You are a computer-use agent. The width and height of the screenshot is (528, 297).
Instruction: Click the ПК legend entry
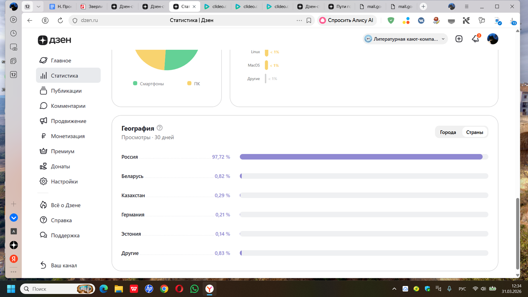pos(194,84)
